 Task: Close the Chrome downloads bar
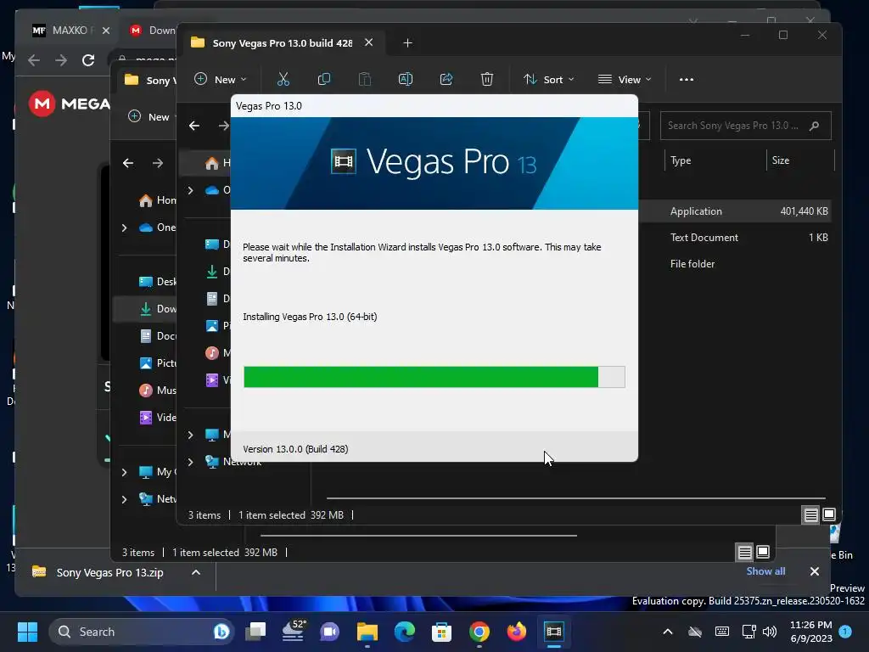(x=814, y=571)
